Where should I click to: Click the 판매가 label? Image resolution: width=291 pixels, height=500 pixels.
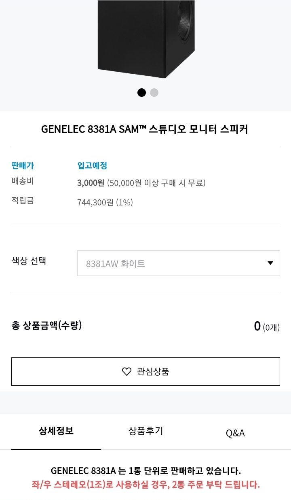click(23, 165)
